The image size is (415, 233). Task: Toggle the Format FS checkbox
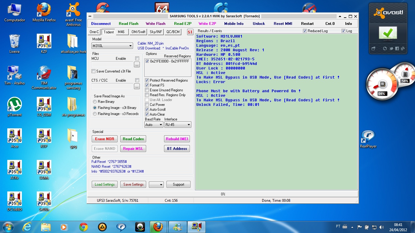[147, 85]
